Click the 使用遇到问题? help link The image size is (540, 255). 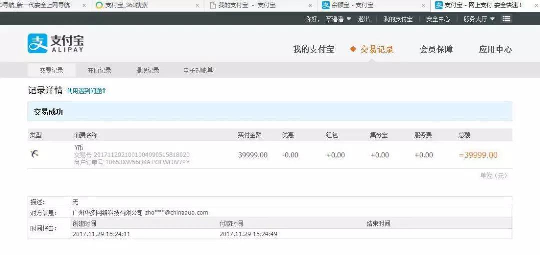86,91
